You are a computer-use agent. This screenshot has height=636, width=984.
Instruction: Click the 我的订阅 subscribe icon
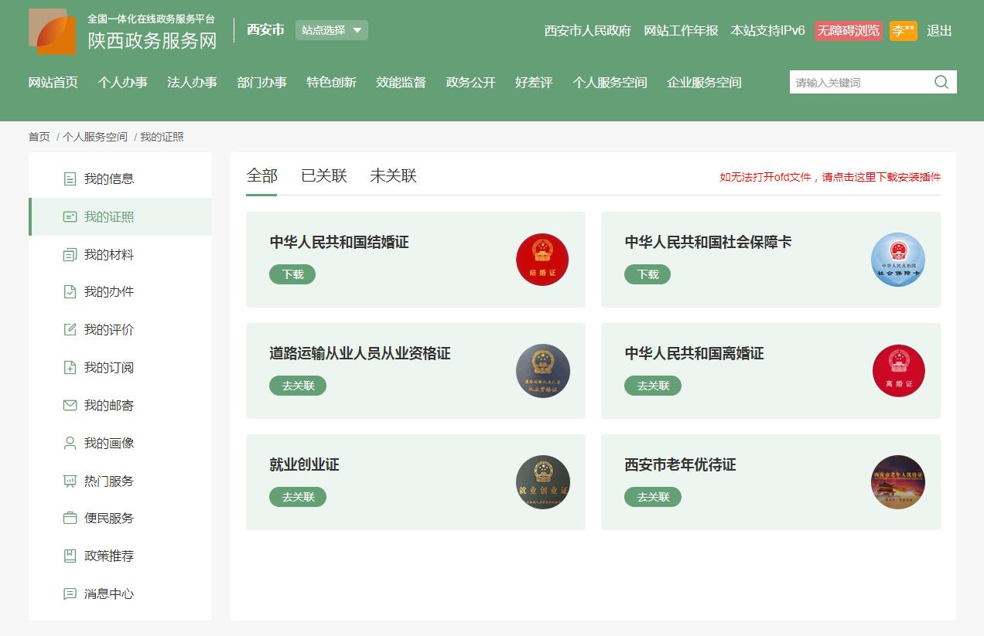coord(70,368)
